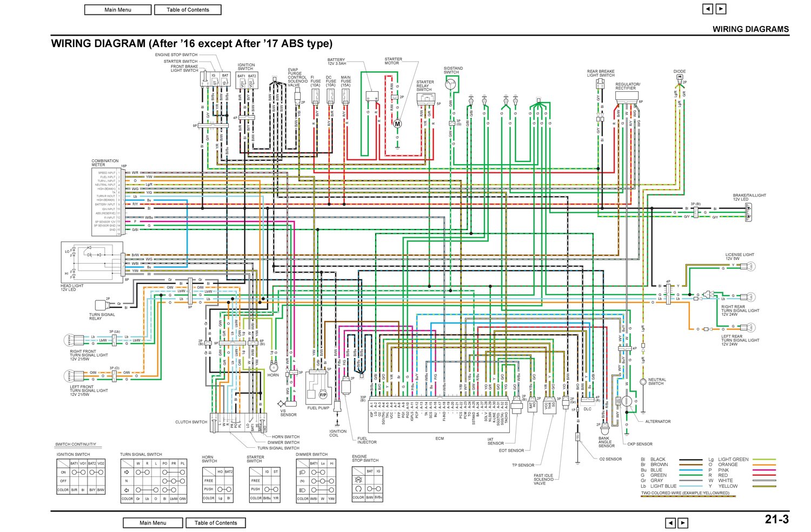The height and width of the screenshot is (532, 811).
Task: Click the 'TURN SIGNAL RELAY' label
Action: click(x=102, y=316)
